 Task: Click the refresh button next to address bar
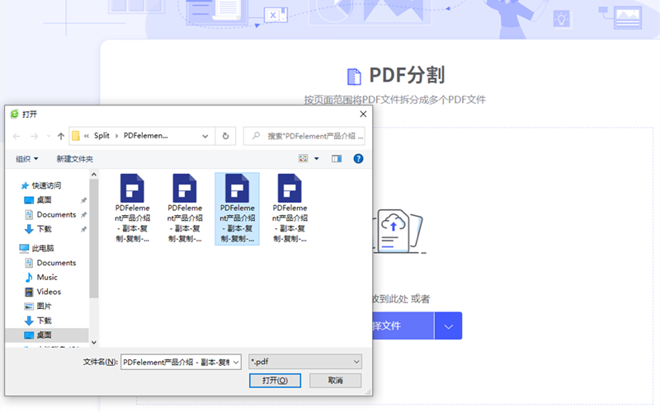click(226, 136)
